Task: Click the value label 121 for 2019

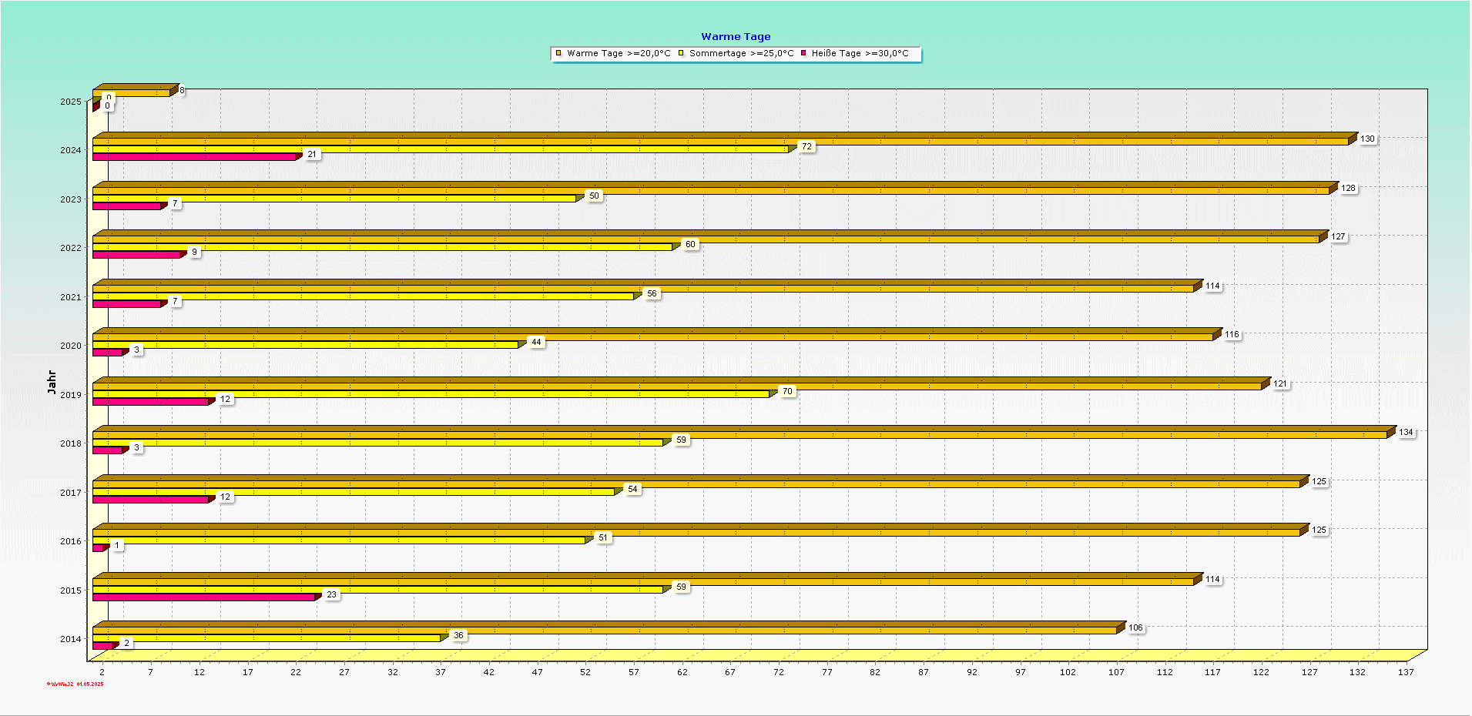Action: tap(1280, 384)
